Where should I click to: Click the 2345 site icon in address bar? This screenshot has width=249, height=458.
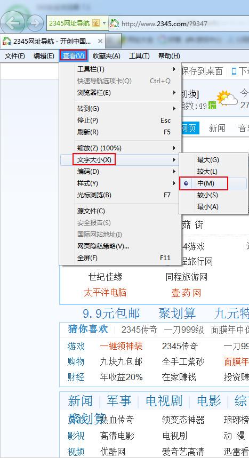(x=114, y=23)
